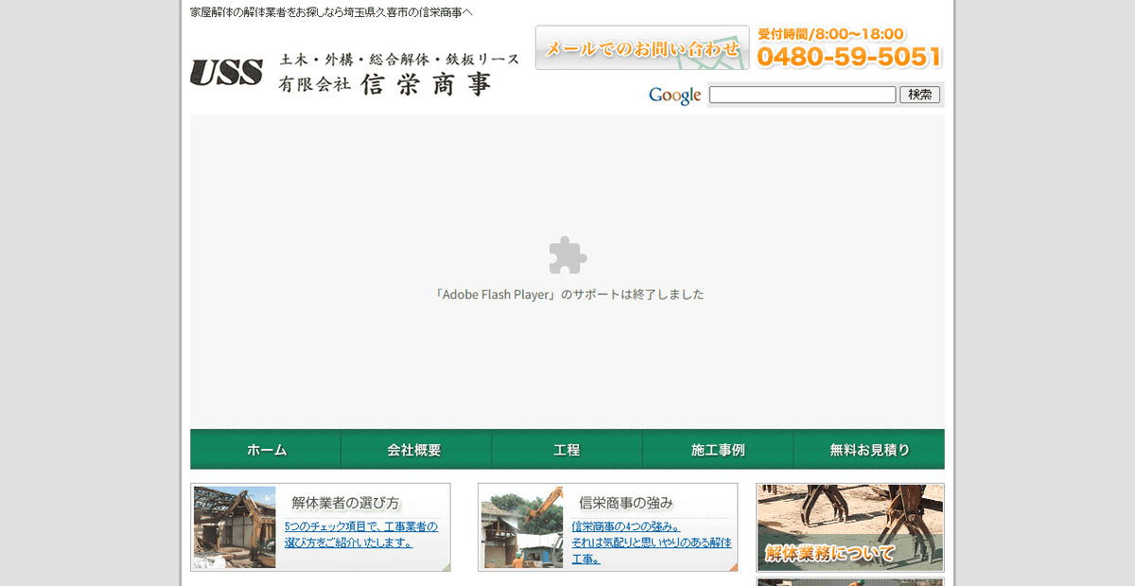Open the 会社概要 navigation tab

(x=416, y=449)
